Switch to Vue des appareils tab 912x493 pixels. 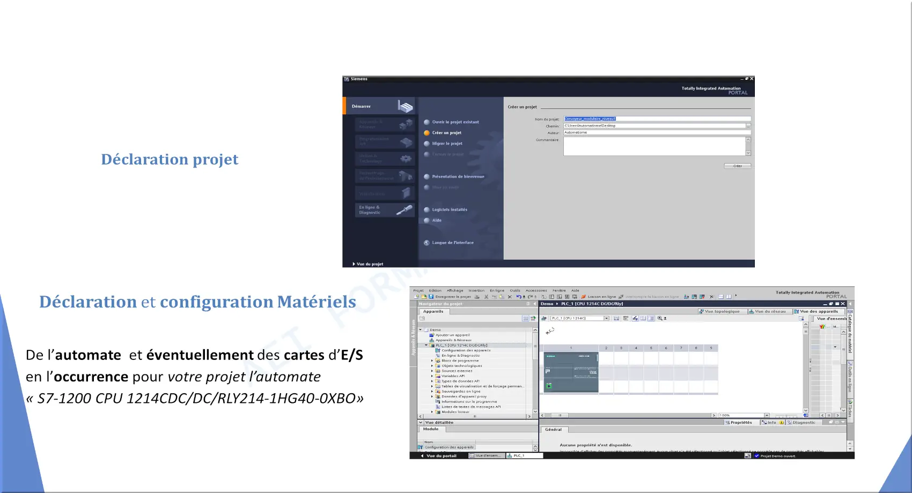click(x=819, y=311)
